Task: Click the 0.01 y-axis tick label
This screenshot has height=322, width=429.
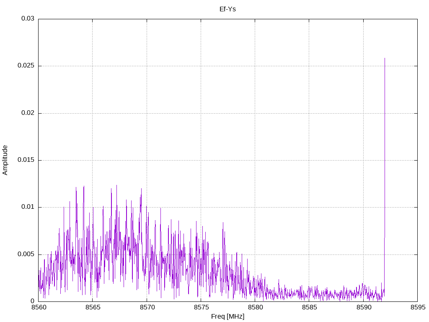Action: pos(28,207)
